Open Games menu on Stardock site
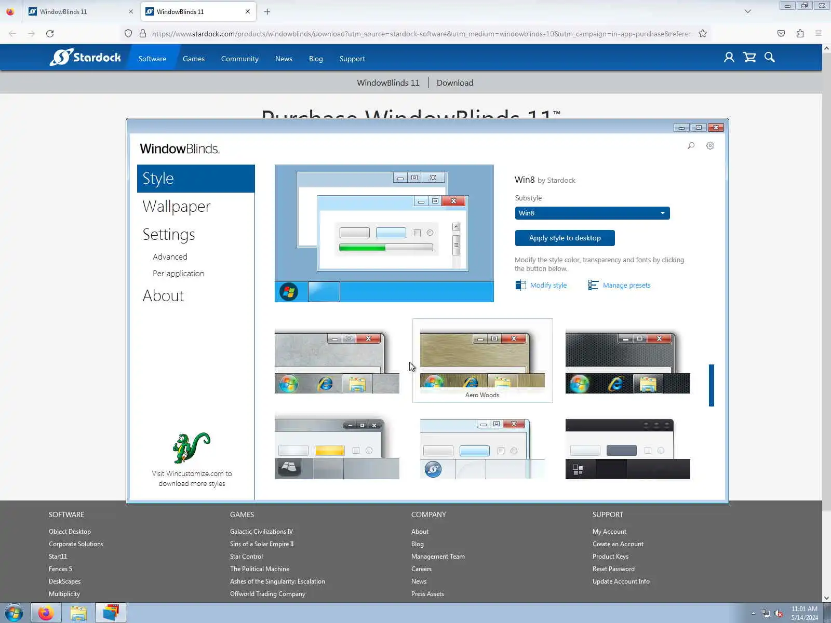The image size is (831, 623). 194,59
